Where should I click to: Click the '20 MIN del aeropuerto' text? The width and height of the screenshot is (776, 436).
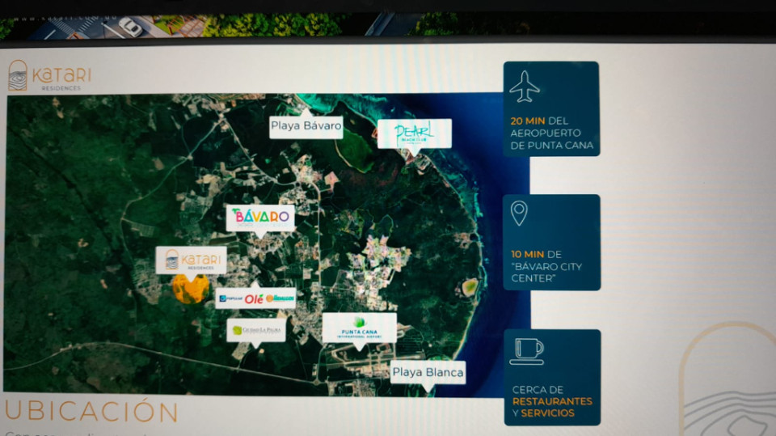pyautogui.click(x=551, y=133)
